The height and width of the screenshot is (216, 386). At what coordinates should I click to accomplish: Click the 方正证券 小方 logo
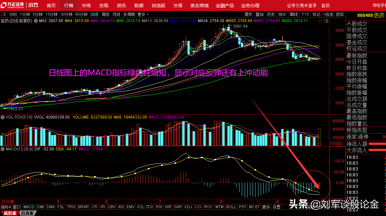pos(20,5)
